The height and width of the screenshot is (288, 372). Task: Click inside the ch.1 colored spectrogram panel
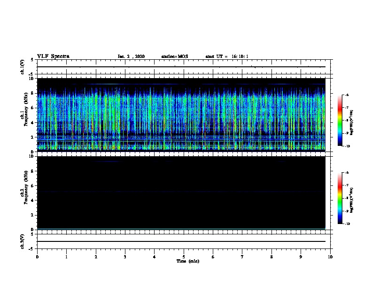point(181,115)
